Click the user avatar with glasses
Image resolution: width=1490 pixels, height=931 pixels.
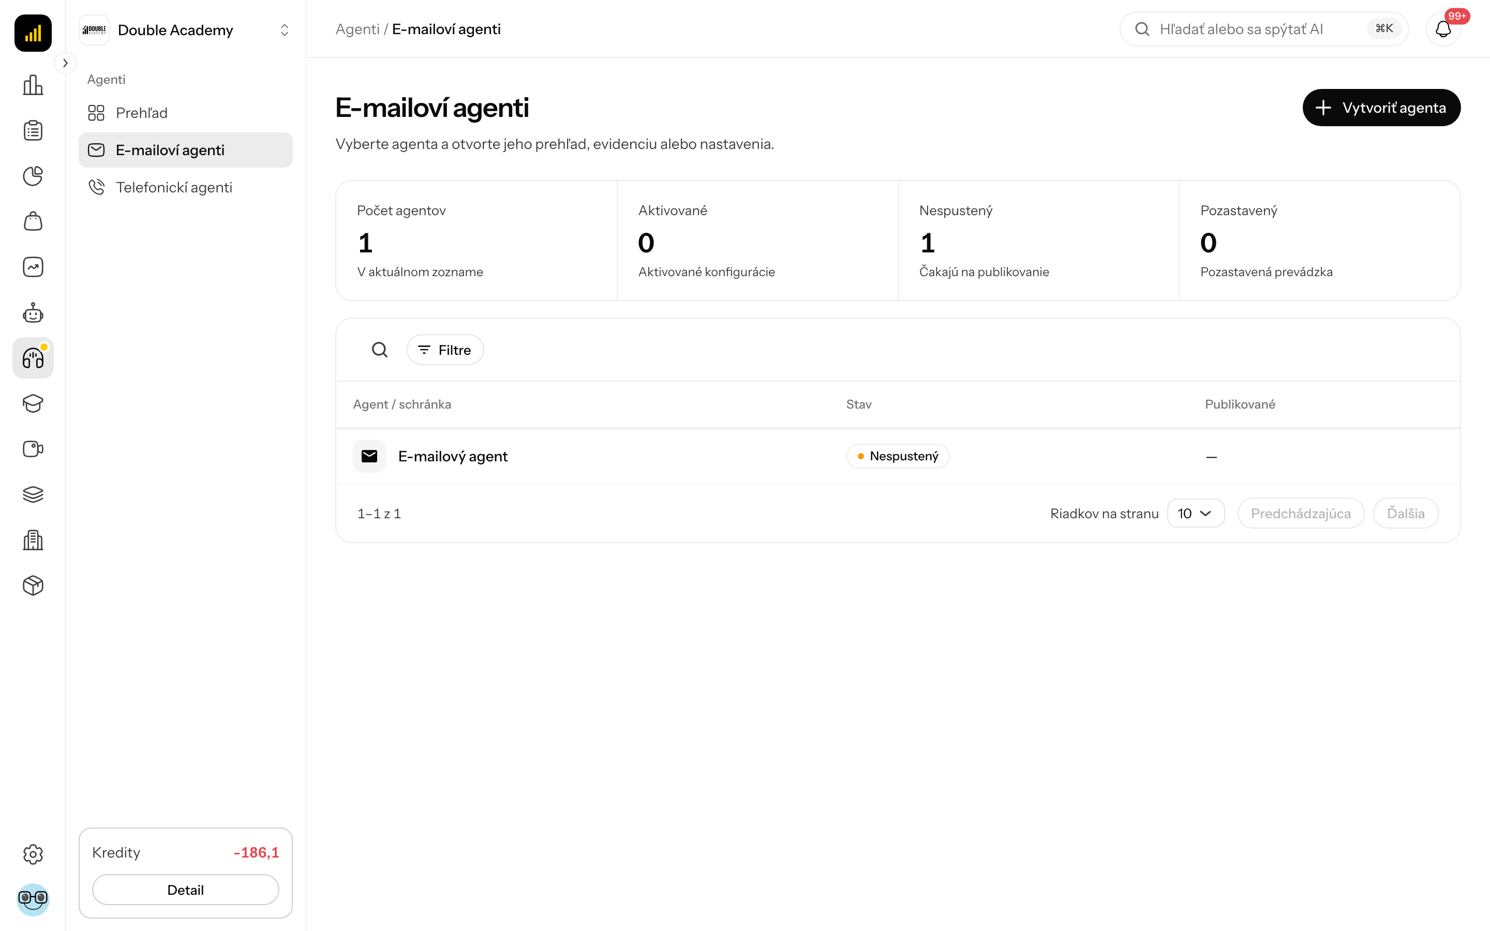click(33, 899)
